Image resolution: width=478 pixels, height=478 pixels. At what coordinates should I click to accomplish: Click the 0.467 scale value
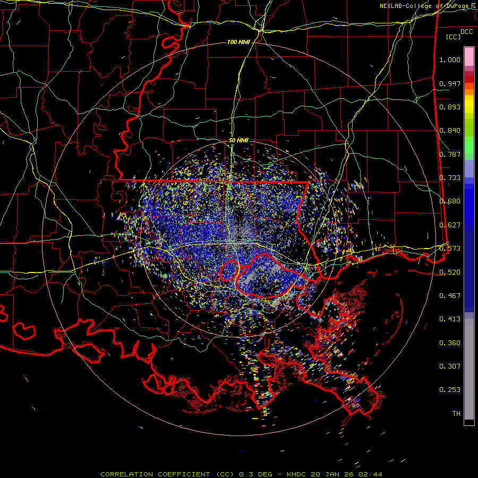[x=450, y=296]
